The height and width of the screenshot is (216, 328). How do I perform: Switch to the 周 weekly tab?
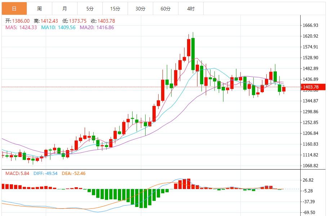coord(39,9)
